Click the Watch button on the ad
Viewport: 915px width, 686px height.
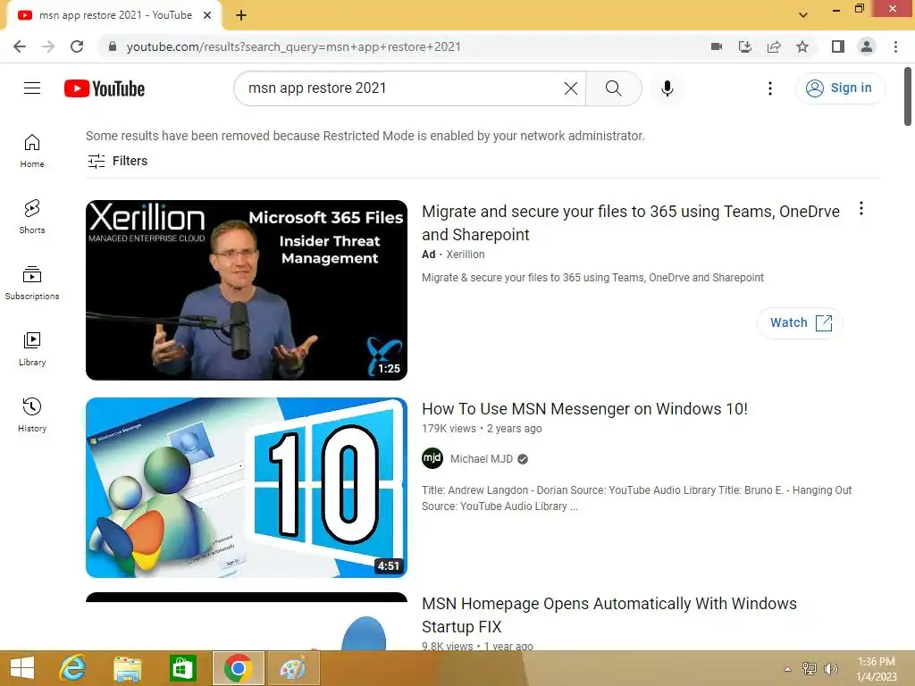coord(800,322)
